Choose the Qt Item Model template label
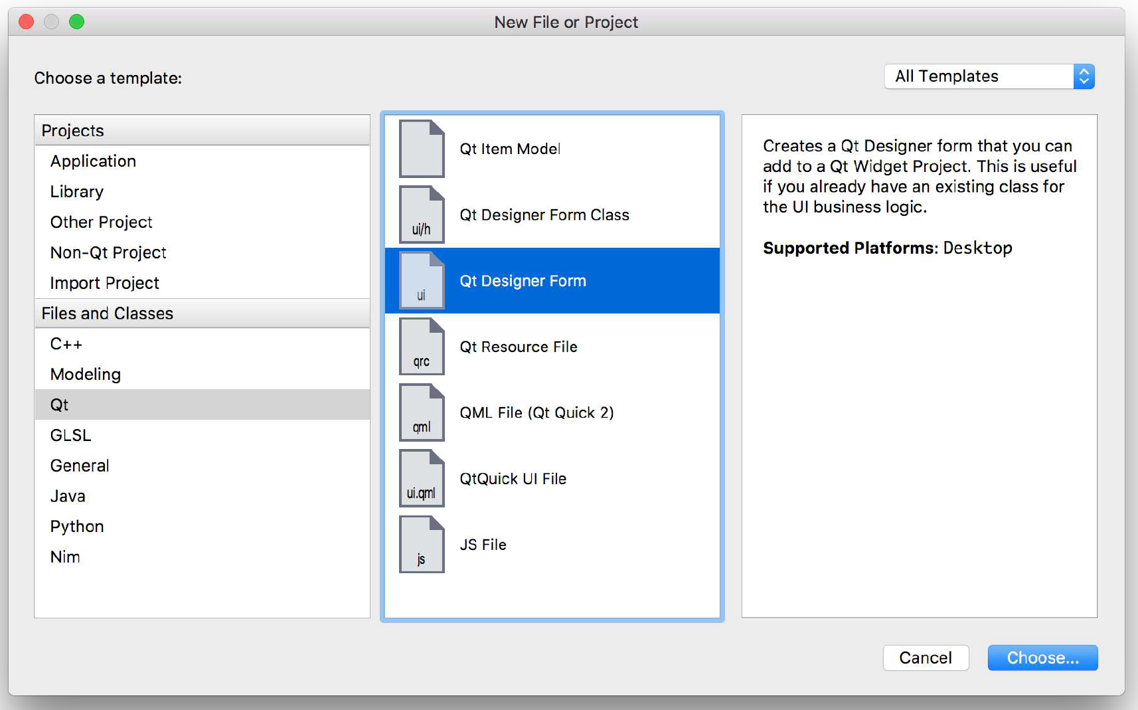Viewport: 1138px width, 710px height. tap(510, 149)
